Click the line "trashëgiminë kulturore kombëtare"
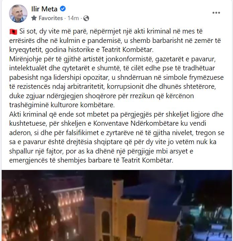Screen dimensions: 233x241 point(62,105)
